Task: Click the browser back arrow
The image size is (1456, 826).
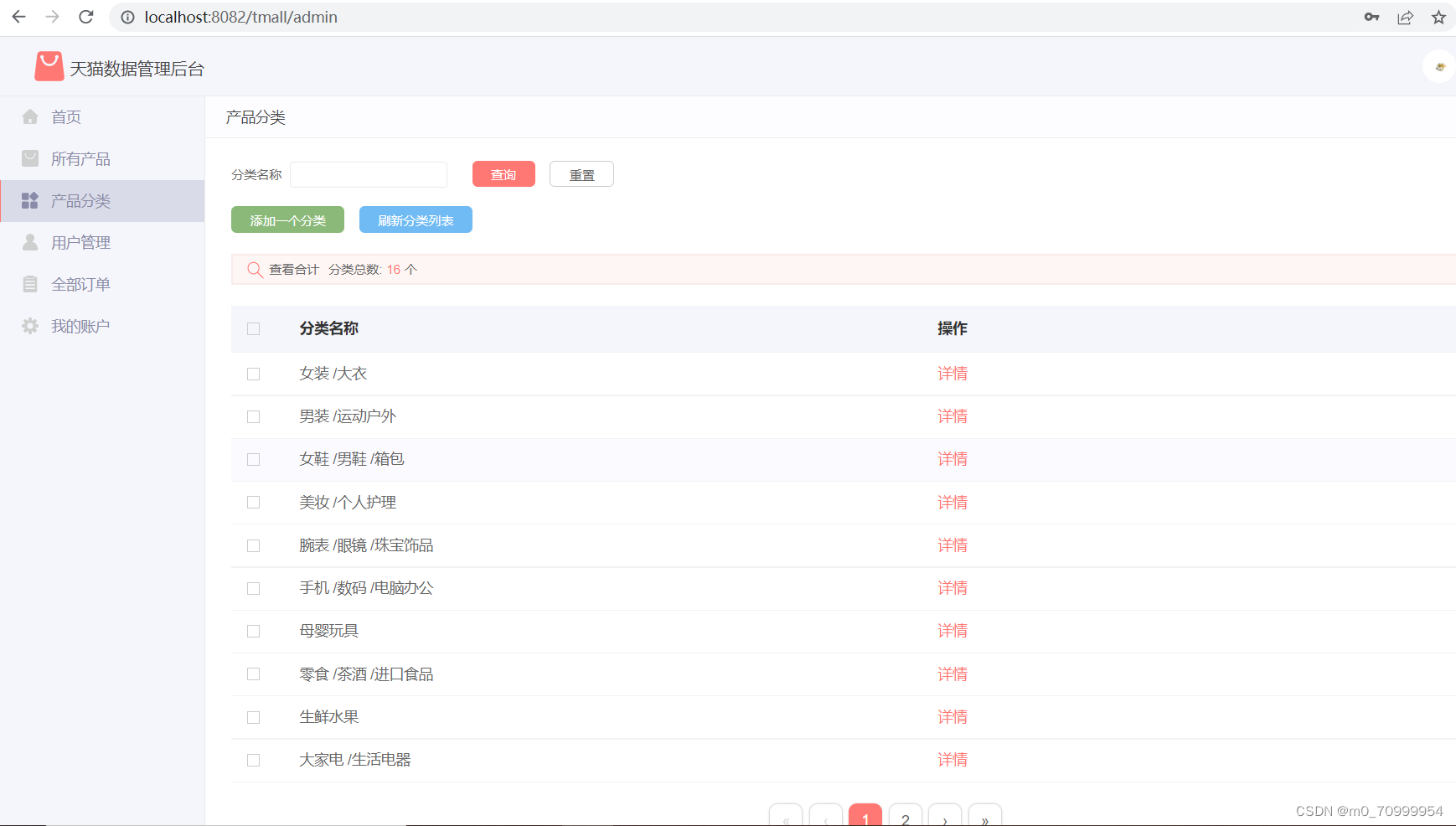Action: tap(18, 17)
